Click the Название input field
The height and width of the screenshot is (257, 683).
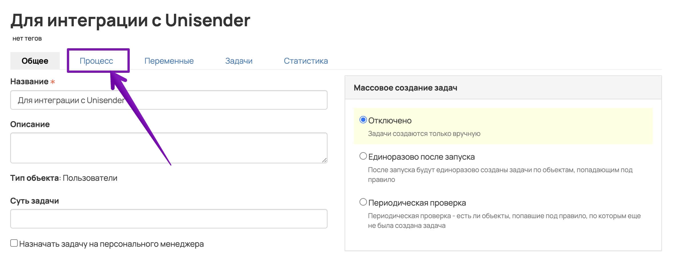(x=169, y=100)
